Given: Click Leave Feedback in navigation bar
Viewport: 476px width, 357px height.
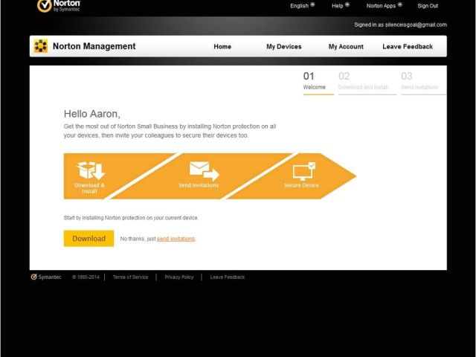Looking at the screenshot, I should (408, 46).
